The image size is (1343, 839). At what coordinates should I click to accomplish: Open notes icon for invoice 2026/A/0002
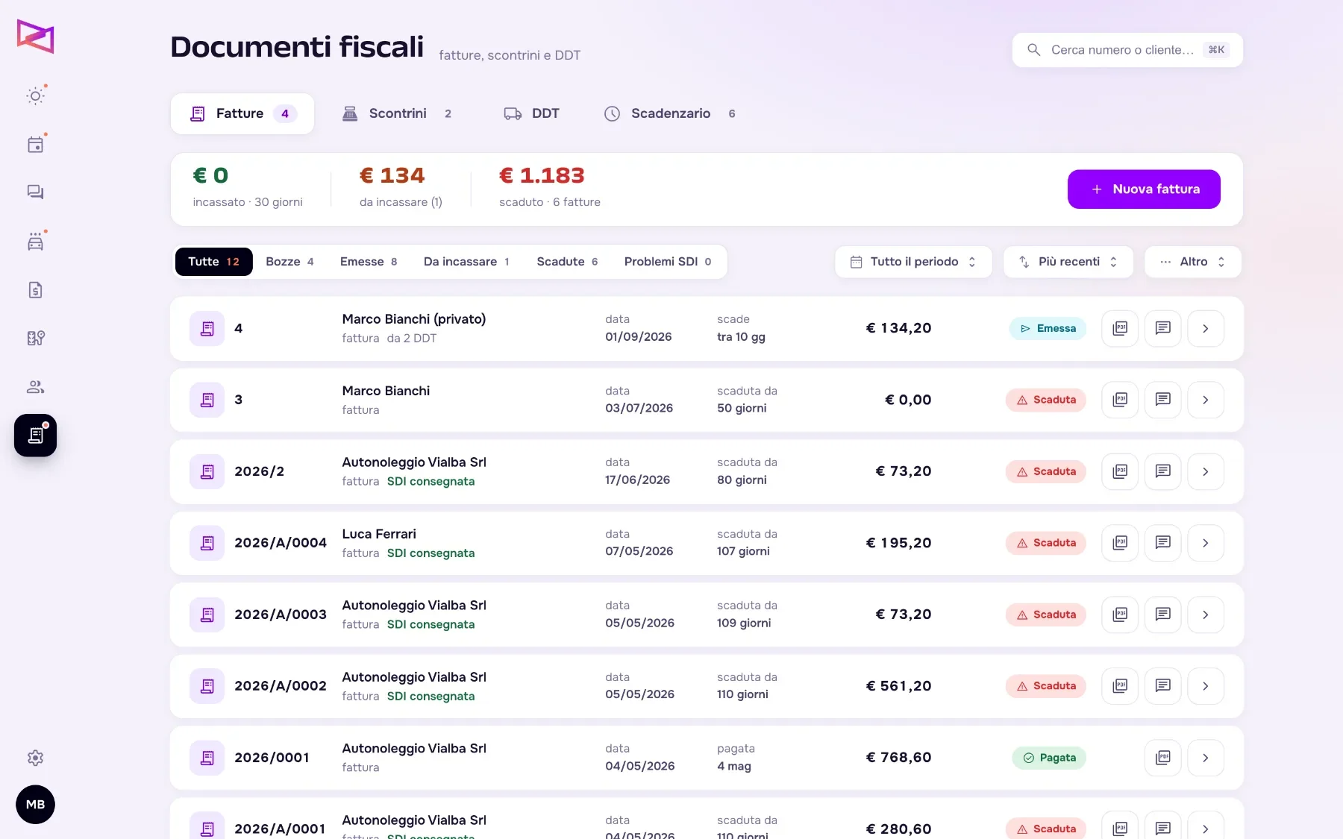click(1162, 687)
